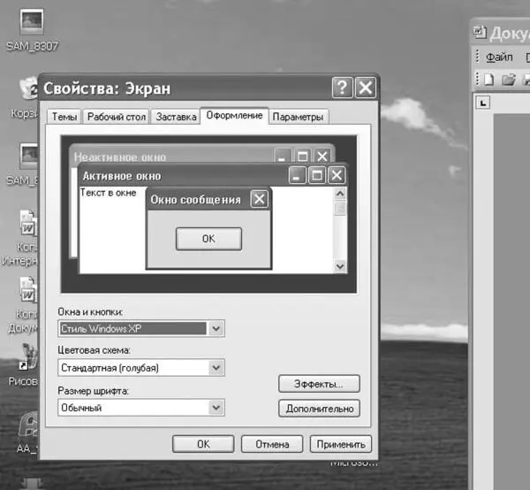Click scroll down arrow in preview window
This screenshot has height=490, width=530.
pos(340,266)
